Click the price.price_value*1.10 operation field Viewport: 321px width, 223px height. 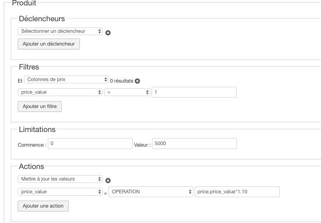(237, 192)
